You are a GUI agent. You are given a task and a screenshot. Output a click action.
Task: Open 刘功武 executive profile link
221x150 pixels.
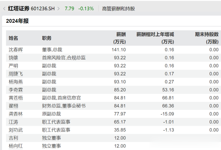pyautogui.click(x=16, y=130)
